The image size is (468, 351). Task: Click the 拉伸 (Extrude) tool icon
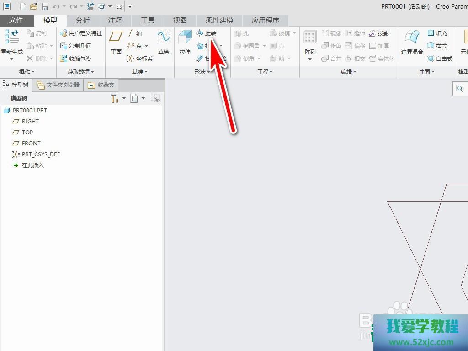[185, 37]
